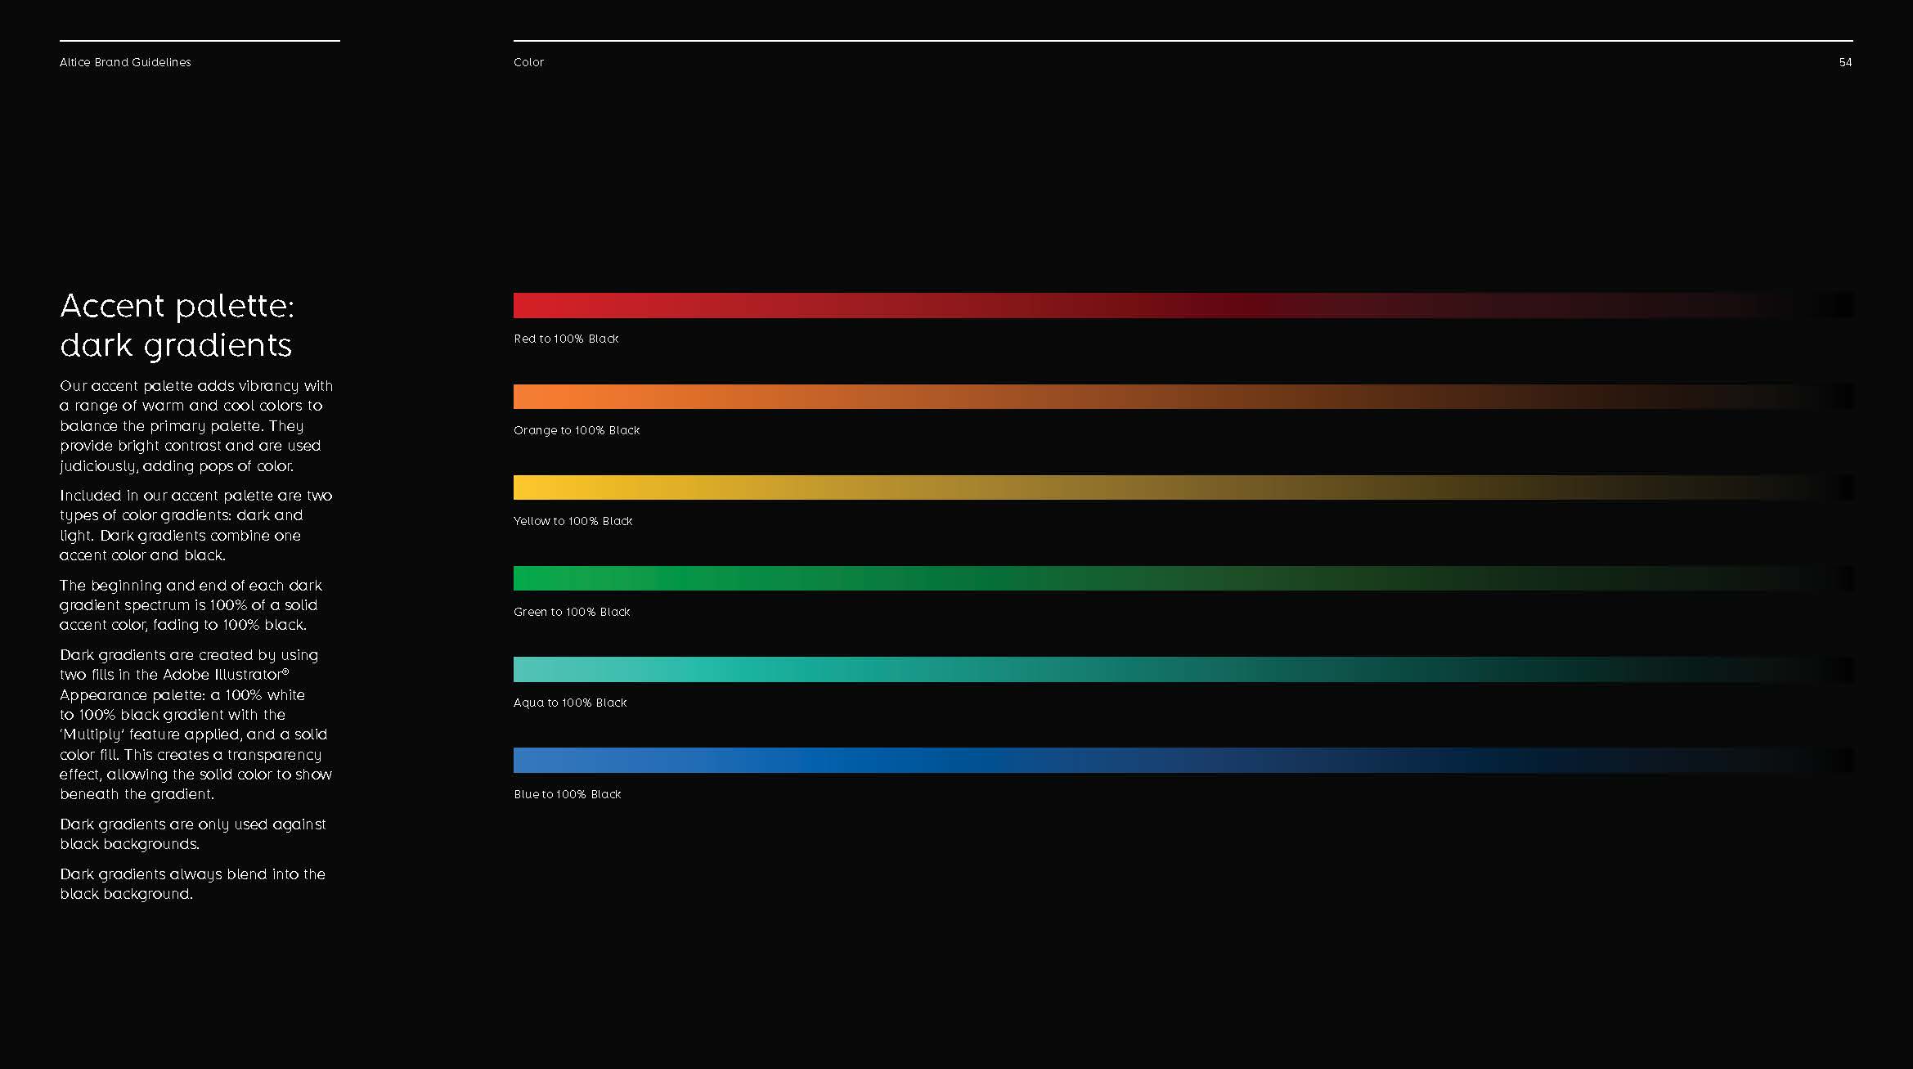
Task: Click the 'Color' section header
Action: 528,62
